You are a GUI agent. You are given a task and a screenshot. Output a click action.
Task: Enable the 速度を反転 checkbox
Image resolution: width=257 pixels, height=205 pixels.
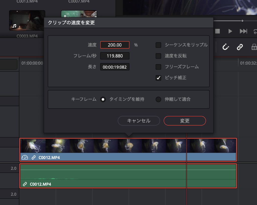[158, 56]
